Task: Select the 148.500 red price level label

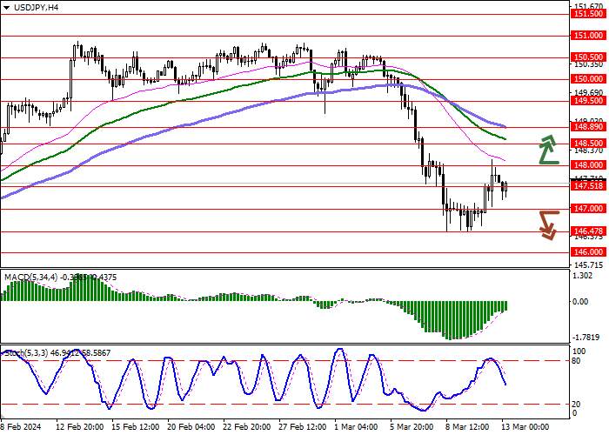Action: pyautogui.click(x=588, y=144)
